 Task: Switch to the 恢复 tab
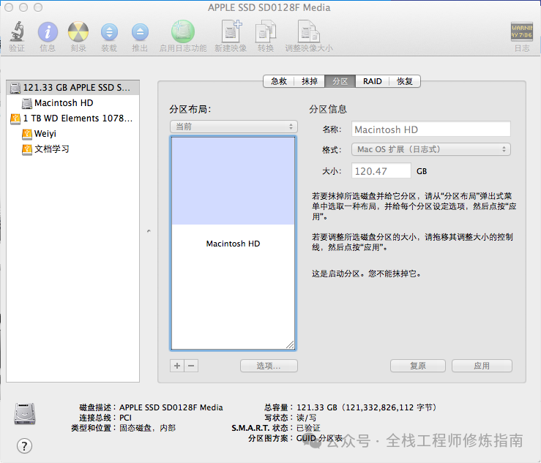(405, 81)
